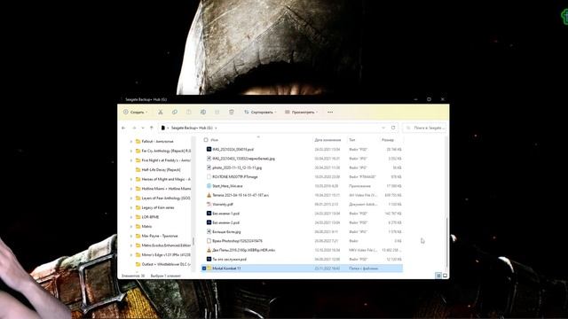
Task: Click the Rename icon in toolbar
Action: click(x=203, y=113)
